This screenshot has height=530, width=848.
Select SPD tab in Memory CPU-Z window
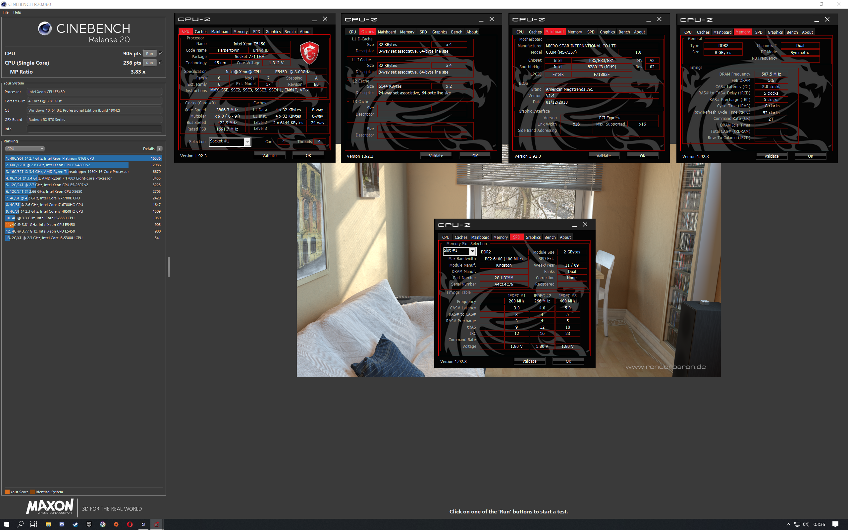tap(759, 32)
